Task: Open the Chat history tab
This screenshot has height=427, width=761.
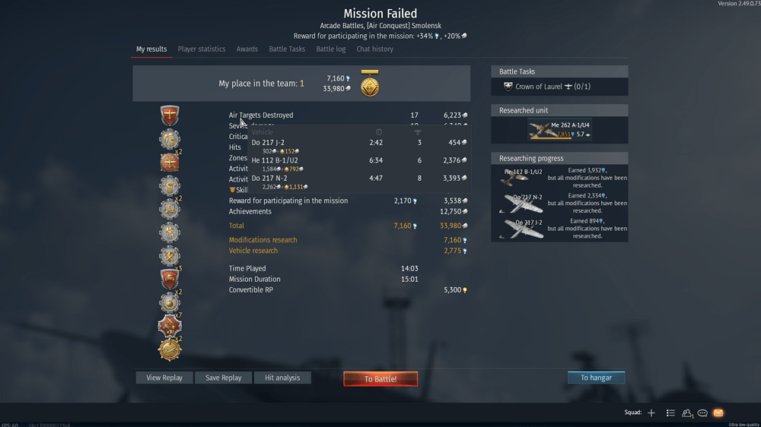Action: click(374, 49)
